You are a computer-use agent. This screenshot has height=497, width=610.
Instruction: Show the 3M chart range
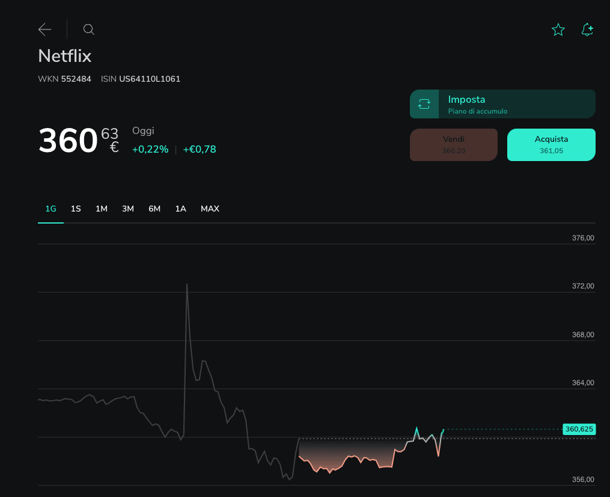[128, 209]
